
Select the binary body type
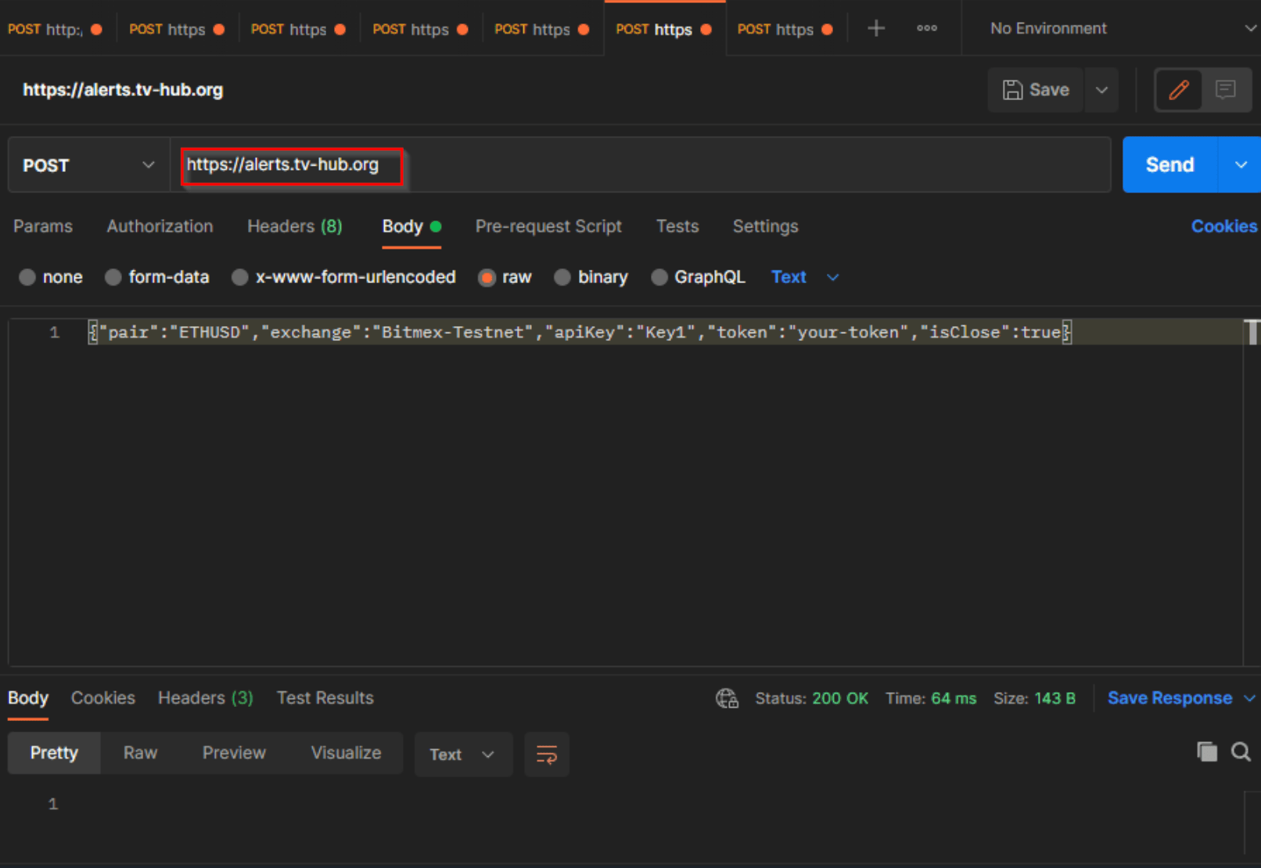point(591,277)
